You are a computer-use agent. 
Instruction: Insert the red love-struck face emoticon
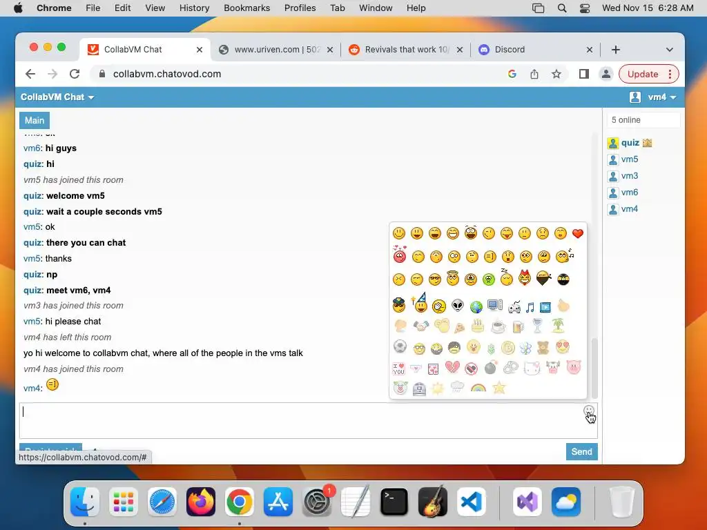[400, 254]
